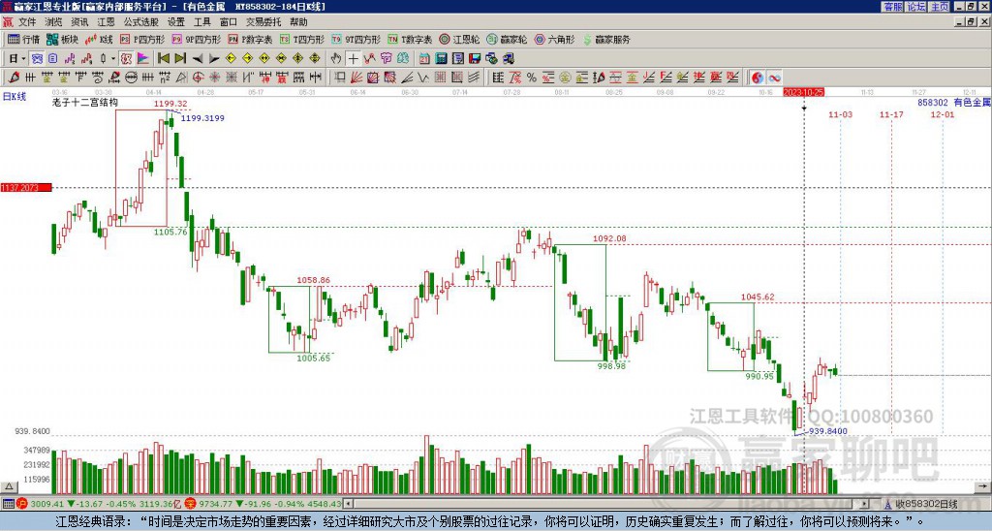Screen dimensions: 992x531
Task: Select the hand pan tool
Action: [336, 59]
